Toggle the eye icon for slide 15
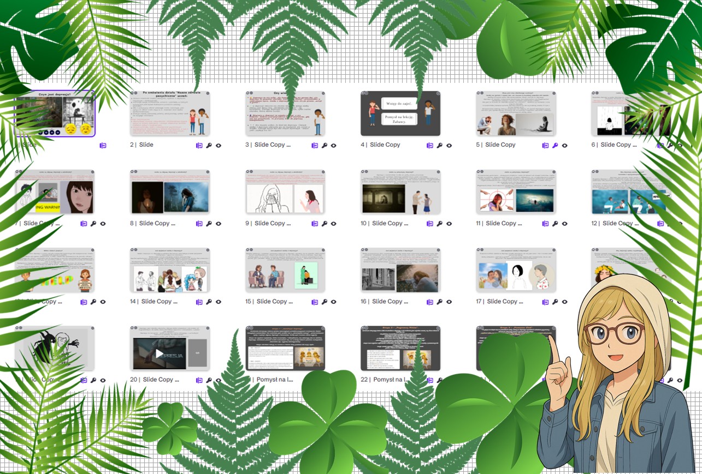 tap(334, 302)
